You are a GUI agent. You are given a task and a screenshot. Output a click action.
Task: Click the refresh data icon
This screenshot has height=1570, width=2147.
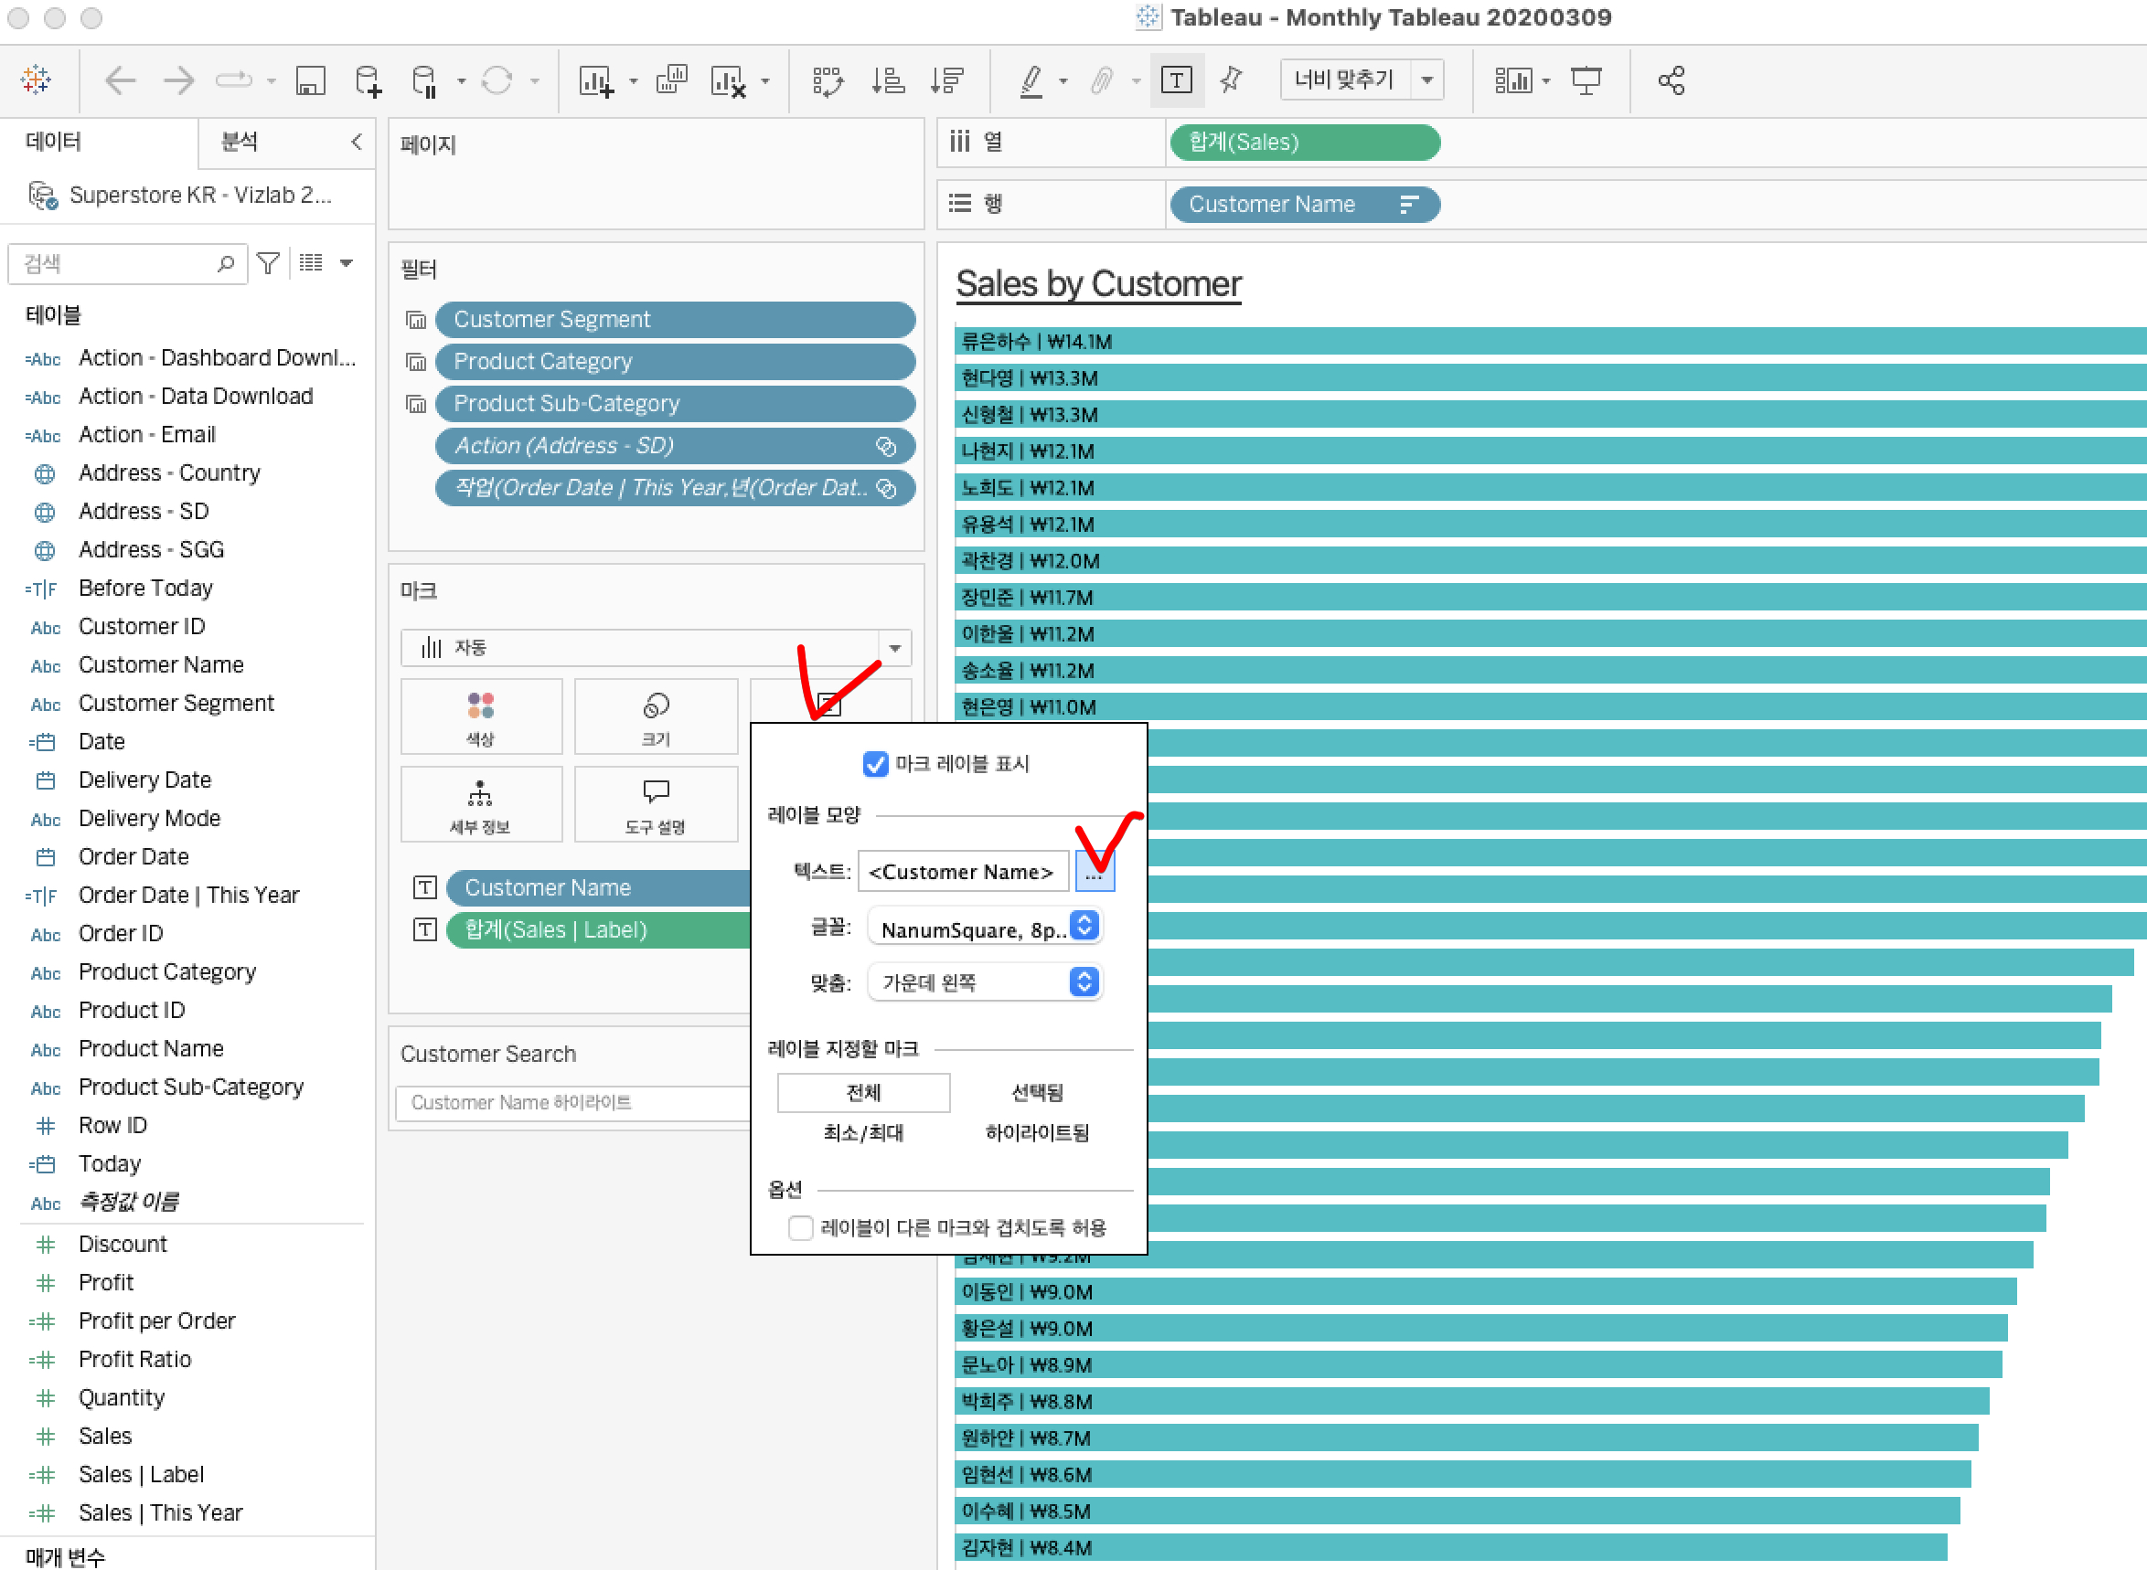[497, 80]
